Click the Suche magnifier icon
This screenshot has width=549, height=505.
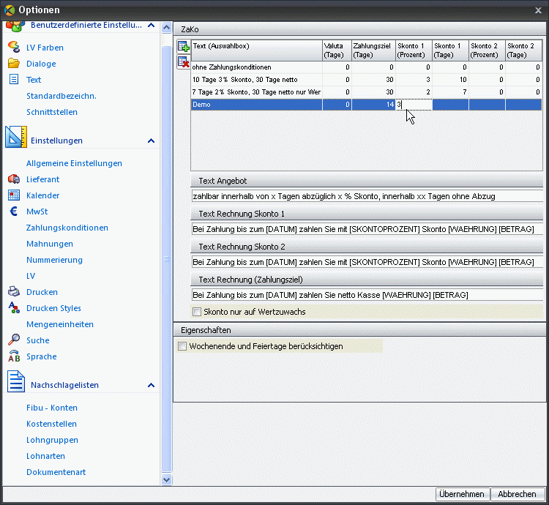(14, 340)
